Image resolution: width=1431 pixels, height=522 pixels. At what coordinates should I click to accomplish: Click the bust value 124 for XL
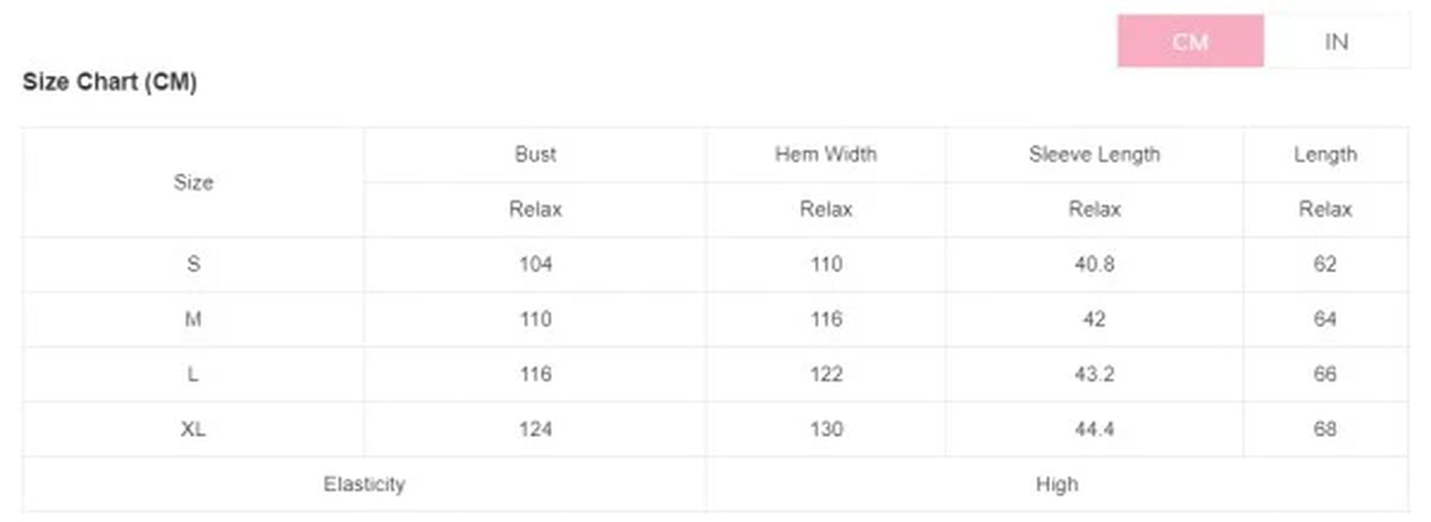coord(535,429)
